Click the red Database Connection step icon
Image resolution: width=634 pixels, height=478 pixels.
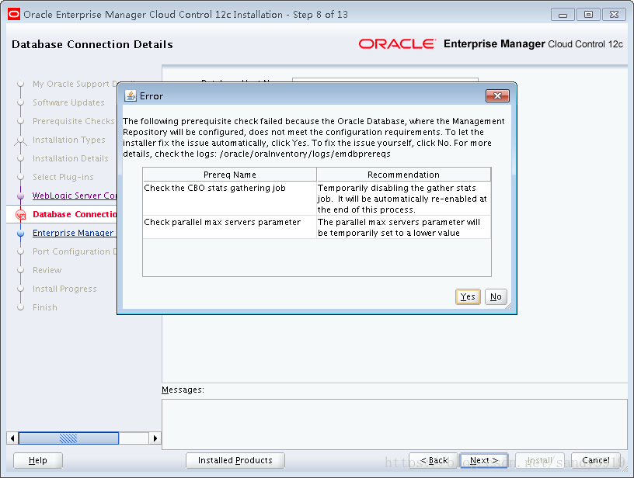21,214
